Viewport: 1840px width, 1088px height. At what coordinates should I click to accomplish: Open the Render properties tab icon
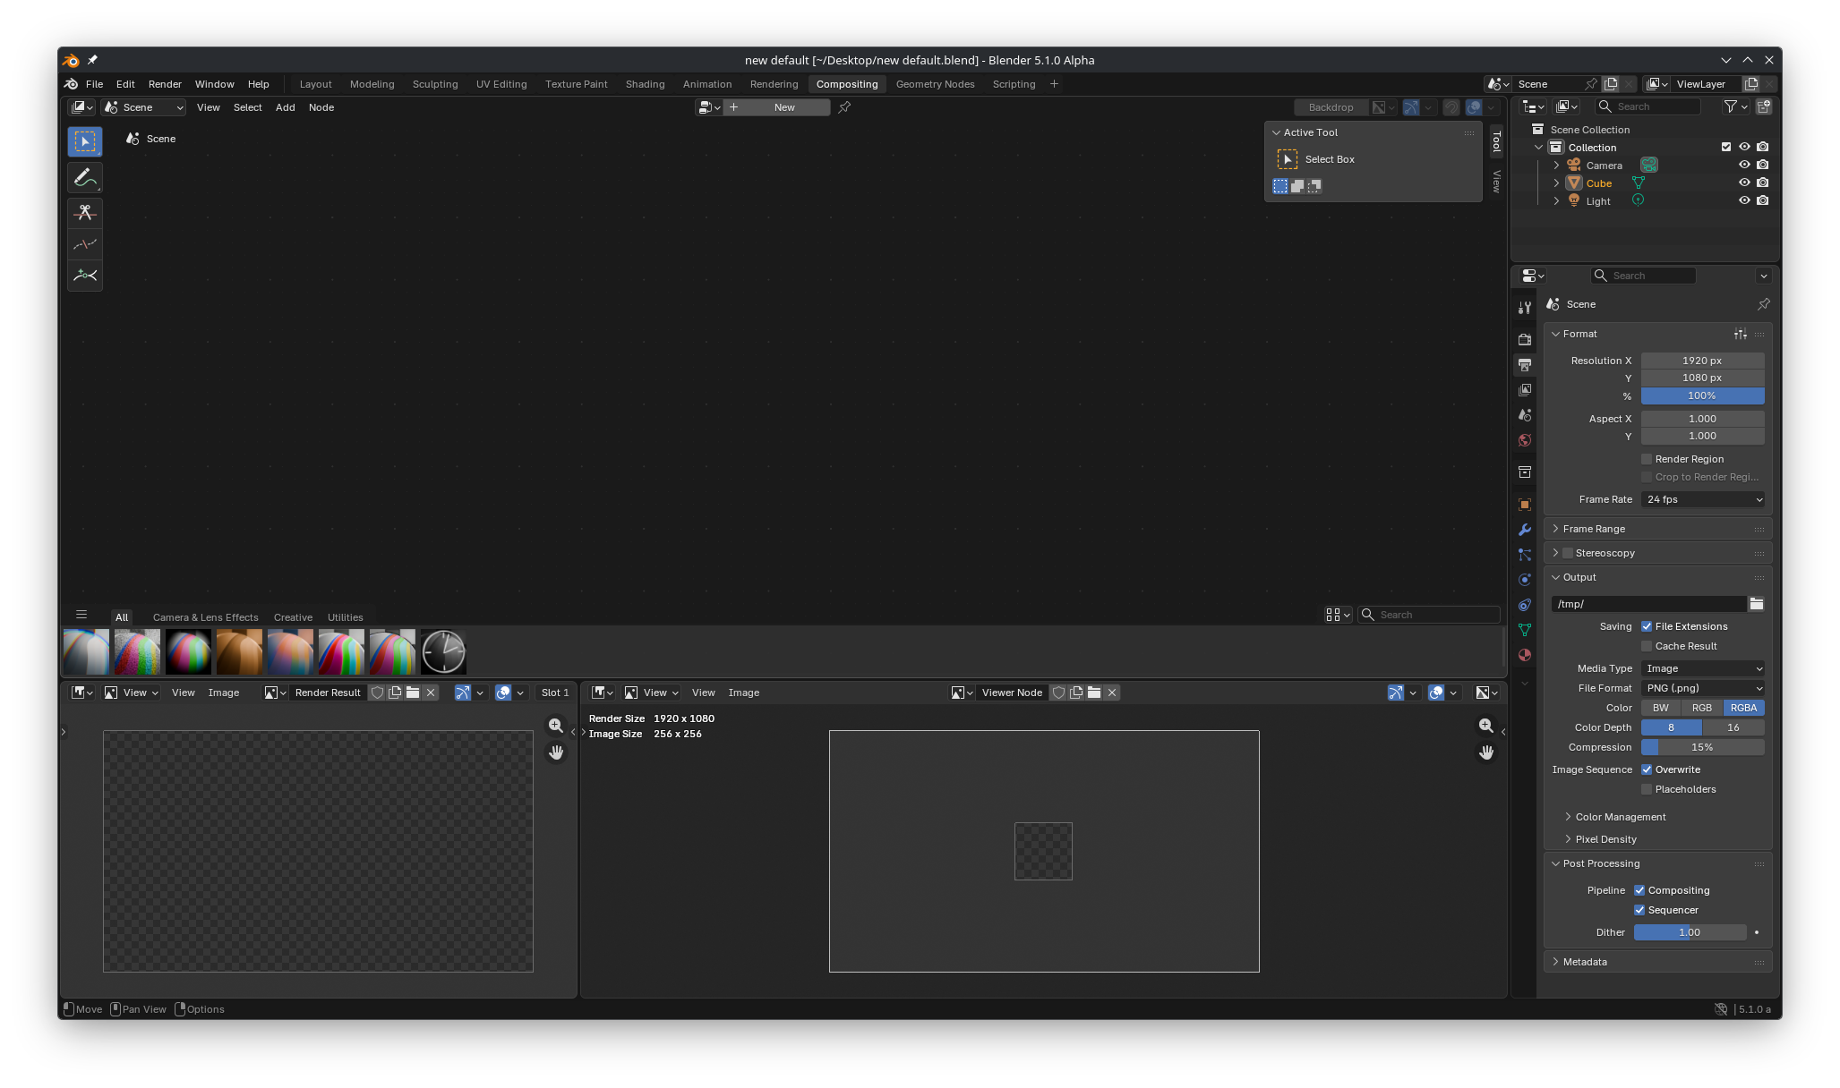click(x=1525, y=339)
